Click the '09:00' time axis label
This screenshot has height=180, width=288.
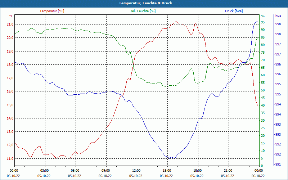point(106,170)
